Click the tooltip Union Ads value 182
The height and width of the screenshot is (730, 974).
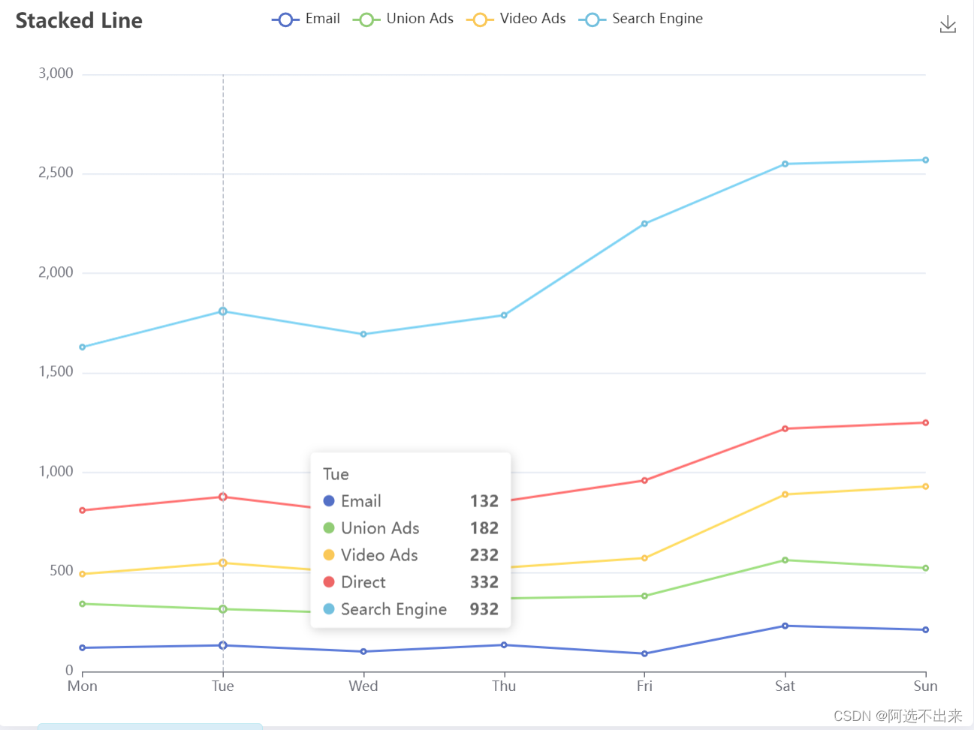pos(484,528)
